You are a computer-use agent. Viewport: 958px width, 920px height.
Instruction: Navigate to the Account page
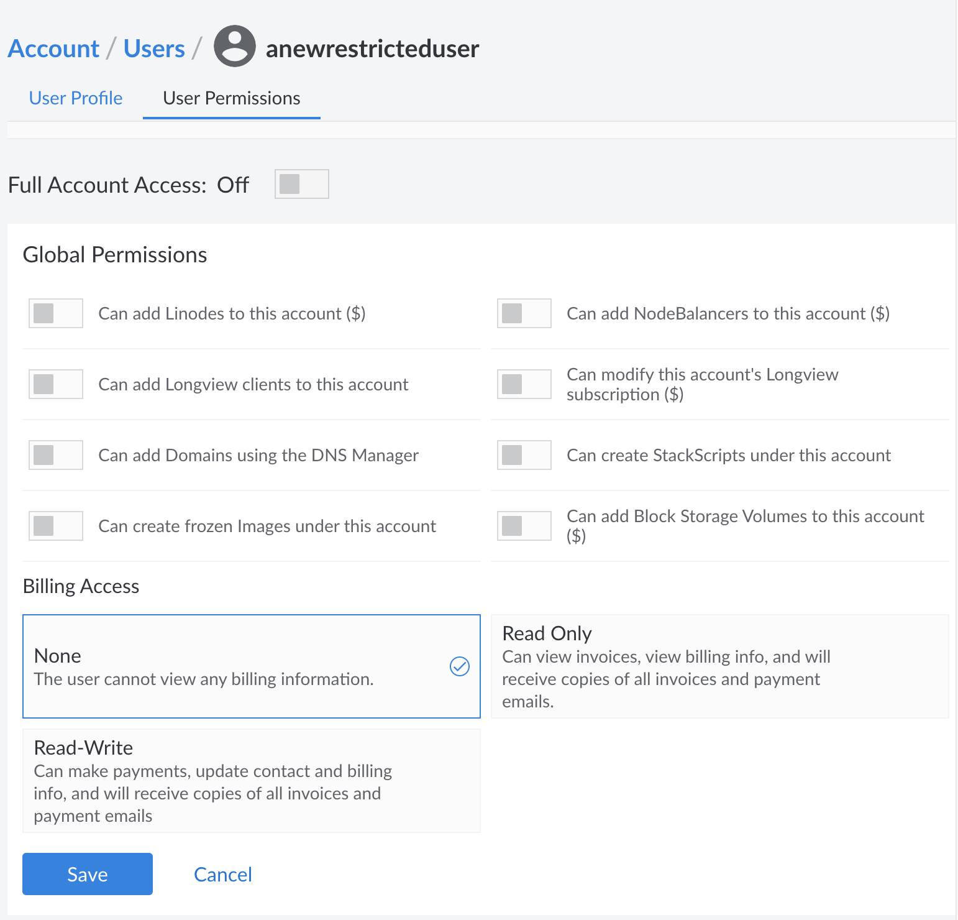[x=53, y=47]
